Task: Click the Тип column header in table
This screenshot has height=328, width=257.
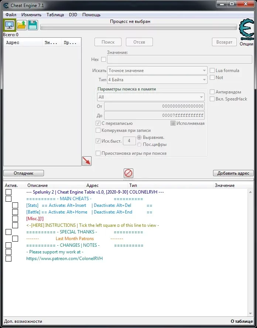Action: coord(171,185)
